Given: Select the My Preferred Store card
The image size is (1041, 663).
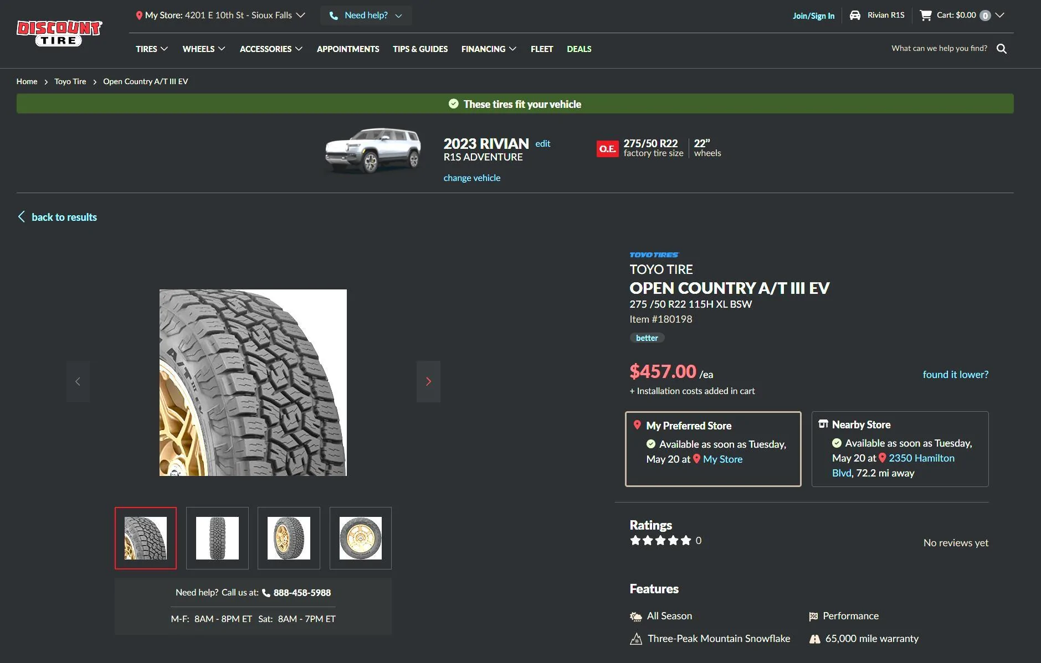Looking at the screenshot, I should pos(713,449).
